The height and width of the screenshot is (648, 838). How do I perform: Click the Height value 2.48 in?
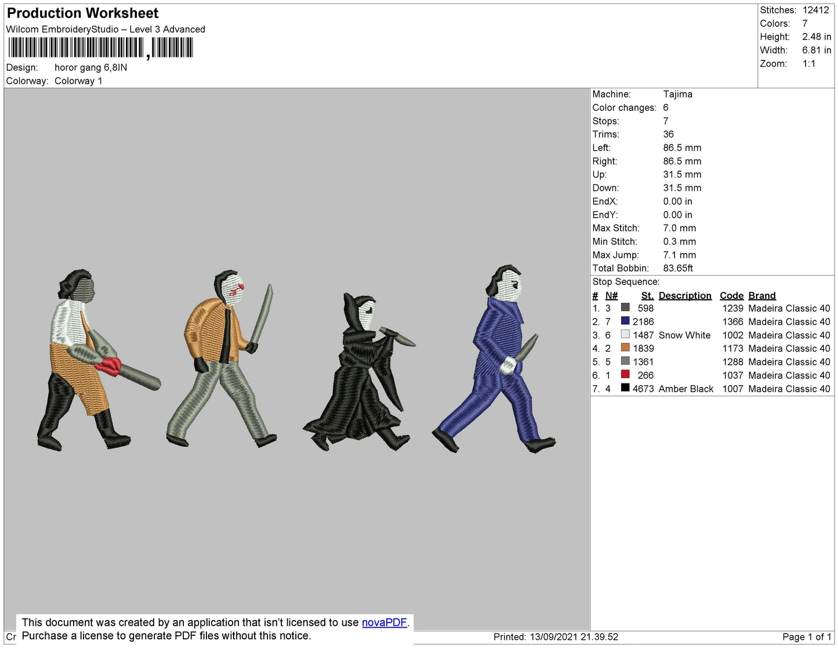point(817,37)
